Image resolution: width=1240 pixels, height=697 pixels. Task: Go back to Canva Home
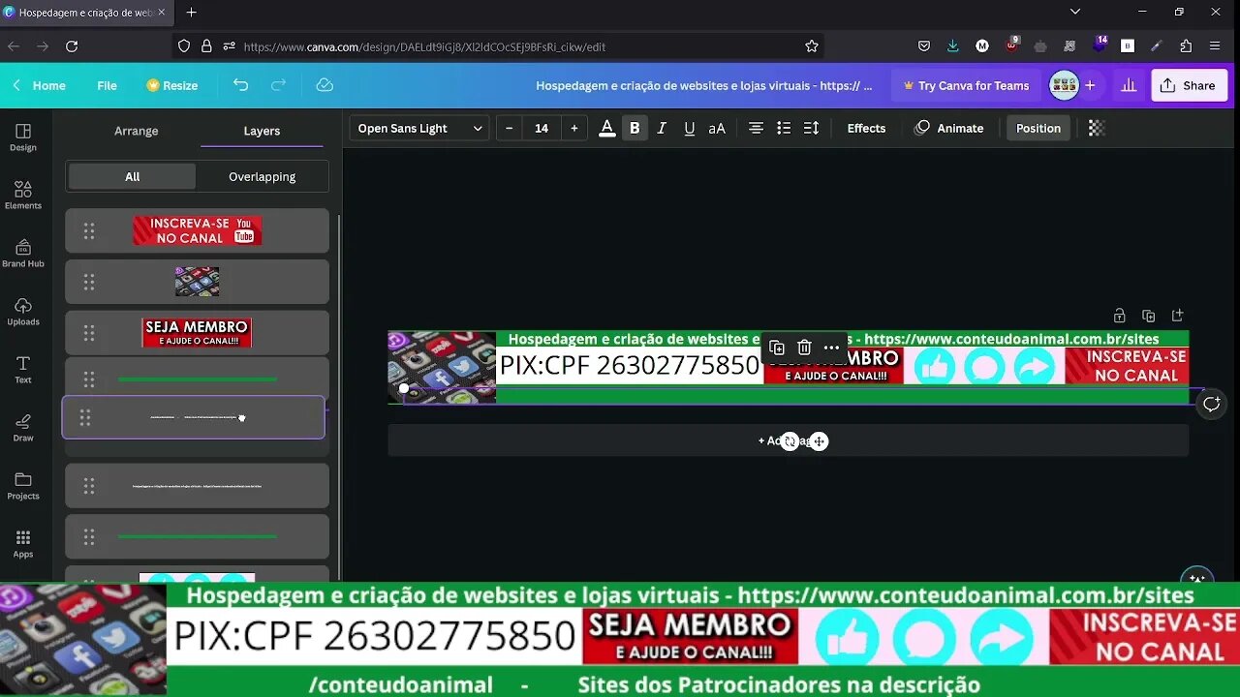pyautogui.click(x=40, y=85)
